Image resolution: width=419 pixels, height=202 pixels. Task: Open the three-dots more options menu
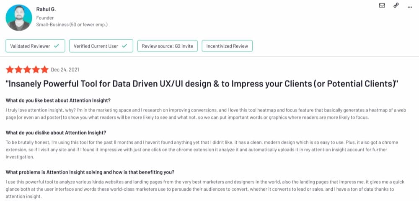(410, 7)
